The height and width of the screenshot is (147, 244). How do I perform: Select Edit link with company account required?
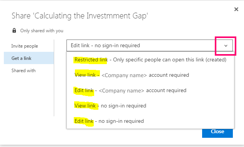(150, 91)
